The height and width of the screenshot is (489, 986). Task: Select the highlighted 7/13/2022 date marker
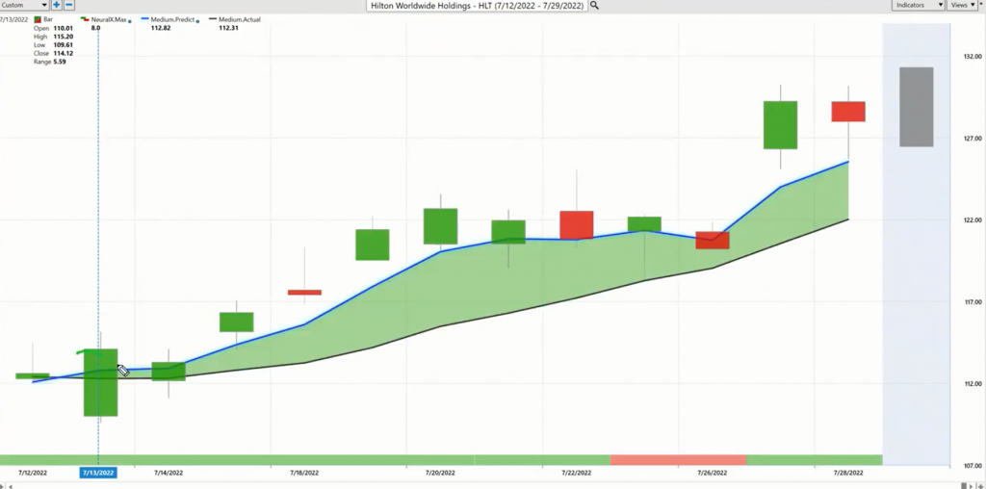point(98,473)
